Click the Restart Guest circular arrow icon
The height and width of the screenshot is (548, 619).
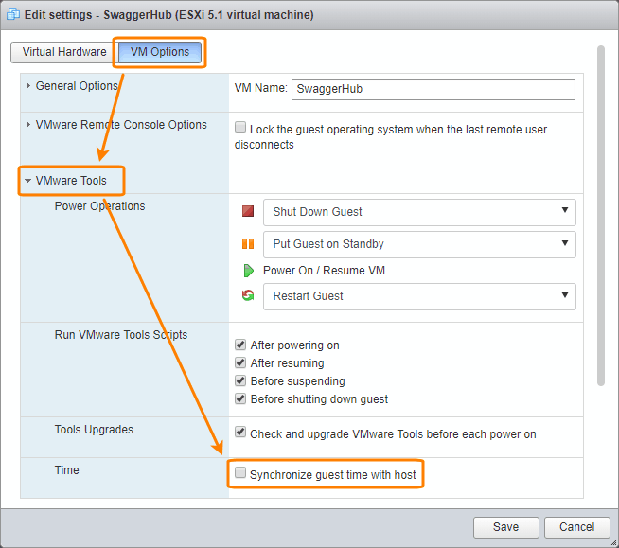(248, 296)
